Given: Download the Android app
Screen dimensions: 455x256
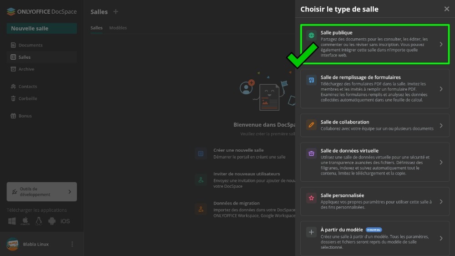Looking at the screenshot, I should [x=52, y=221].
